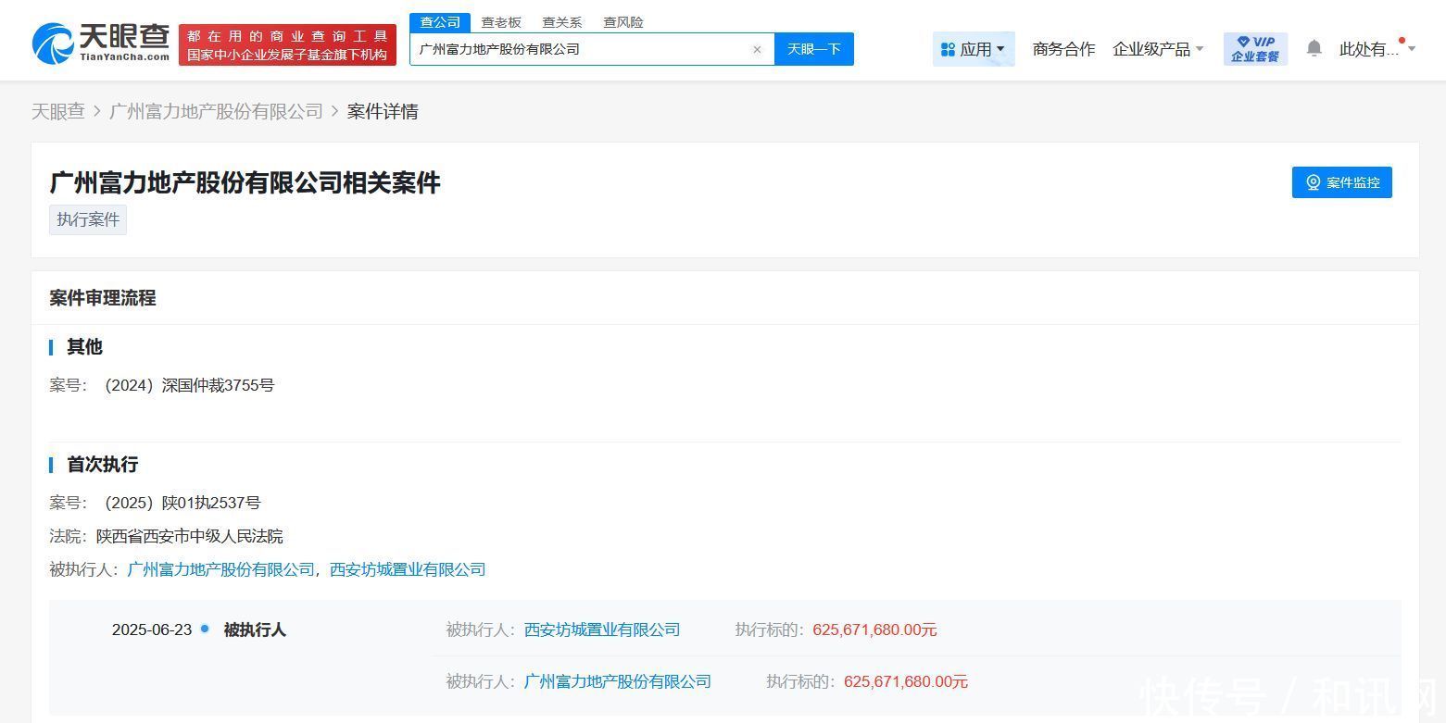
Task: Select amount 625,671,680.00元 for 广州富力地产
Action: point(906,681)
